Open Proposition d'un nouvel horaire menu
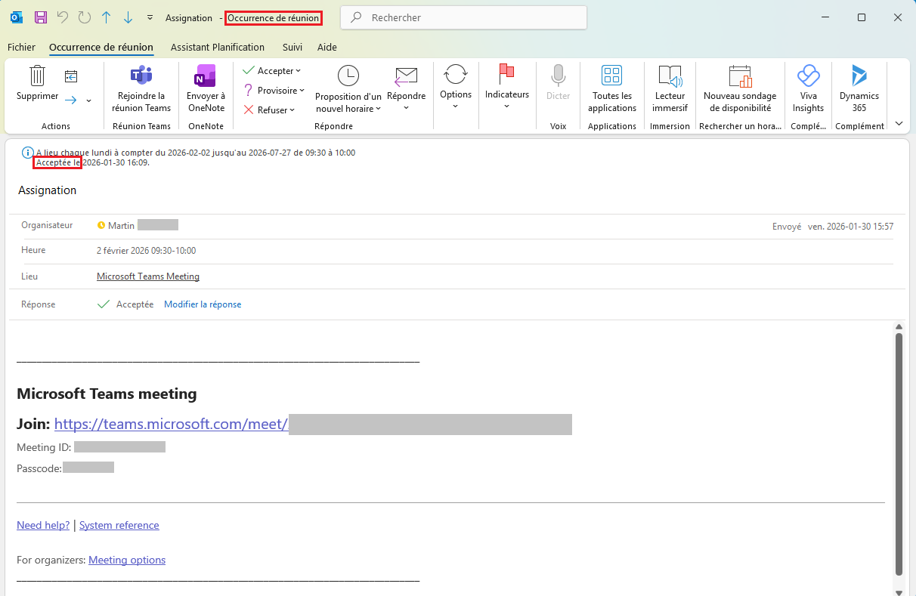 point(348,89)
